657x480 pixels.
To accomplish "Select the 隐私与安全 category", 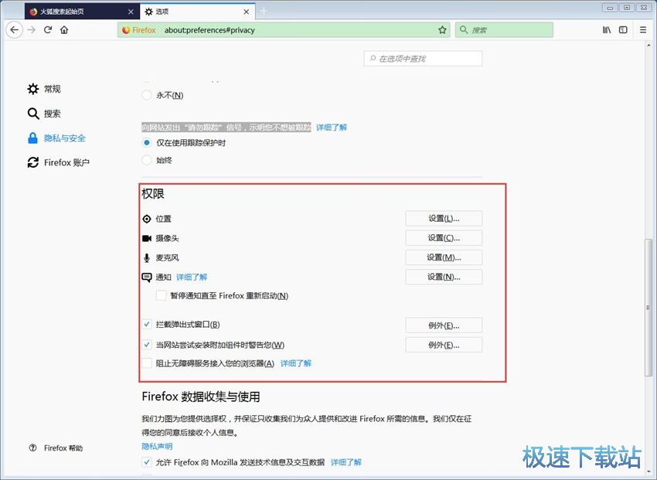I will click(x=56, y=138).
